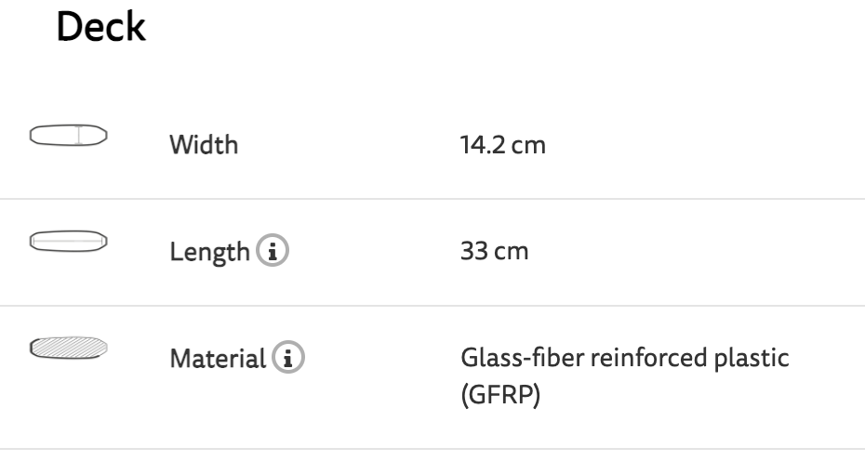Image resolution: width=865 pixels, height=461 pixels.
Task: Click the divider line below the Length row
Action: pos(432,305)
